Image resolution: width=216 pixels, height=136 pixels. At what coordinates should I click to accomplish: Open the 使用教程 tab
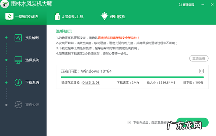113,16
